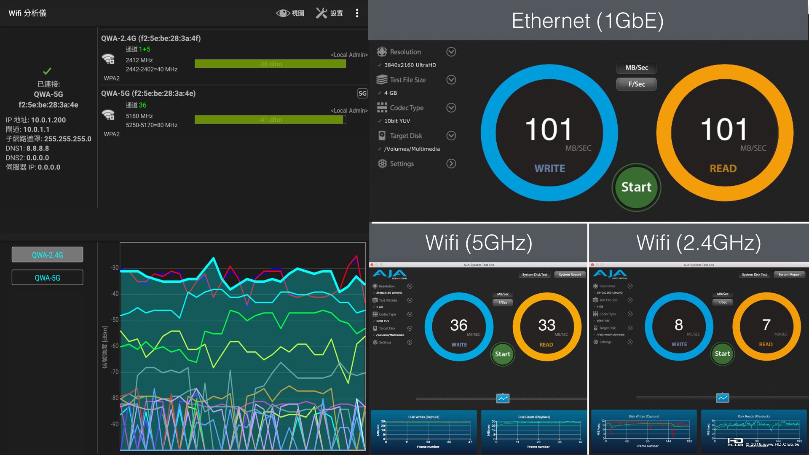Click the 3840x2160 UltraHD value in Ethernet panel

[x=410, y=65]
